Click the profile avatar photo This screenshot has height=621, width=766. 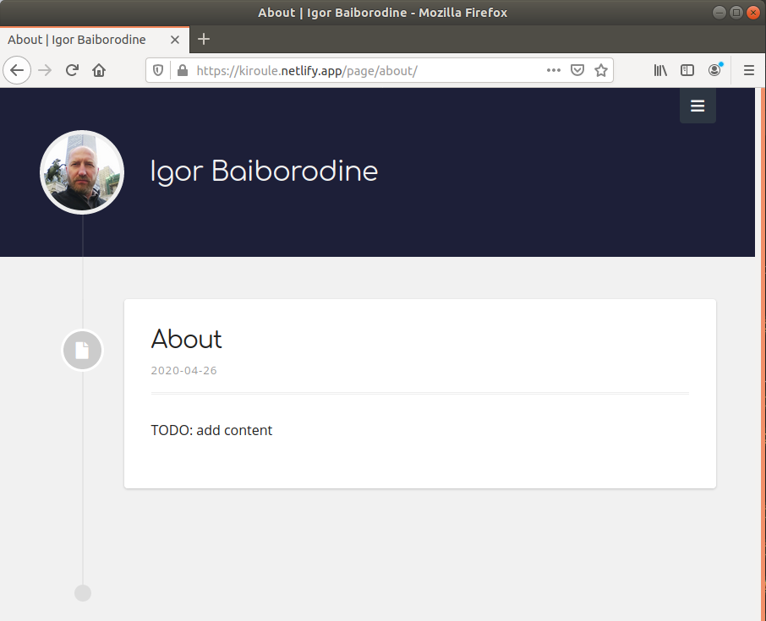point(82,172)
